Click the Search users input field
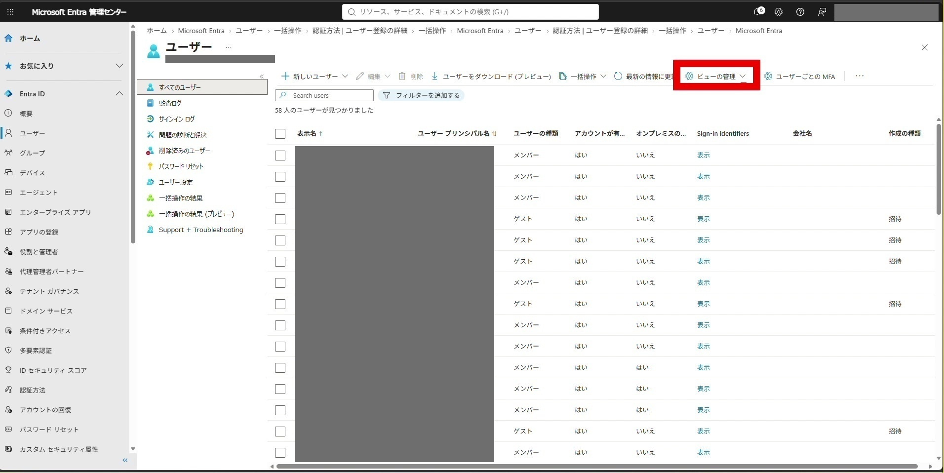944x473 pixels. (324, 95)
